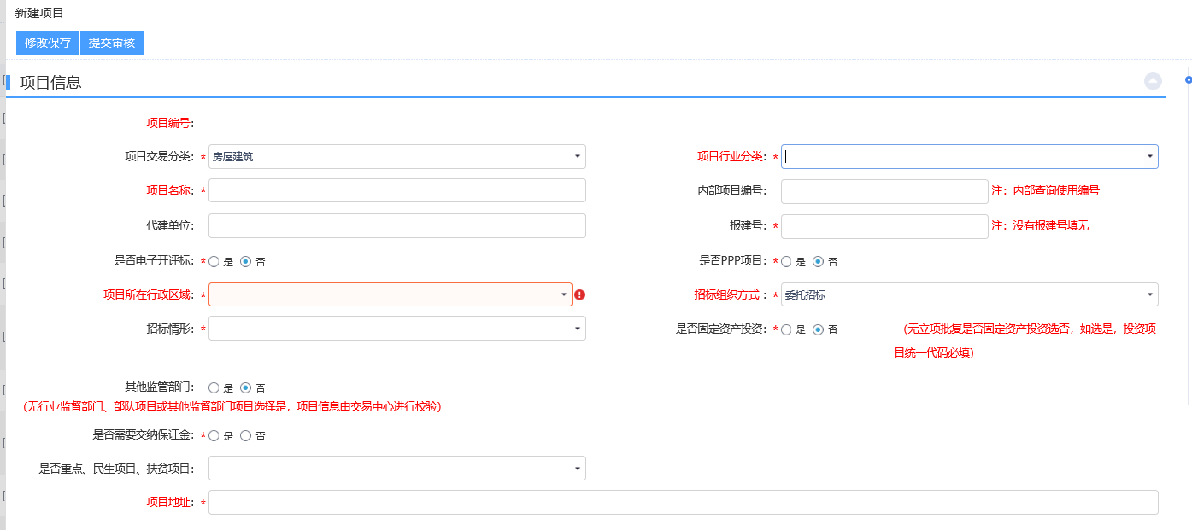This screenshot has width=1192, height=530.
Task: Click the red error icon beside 项目所在行政区域
Action: click(579, 294)
